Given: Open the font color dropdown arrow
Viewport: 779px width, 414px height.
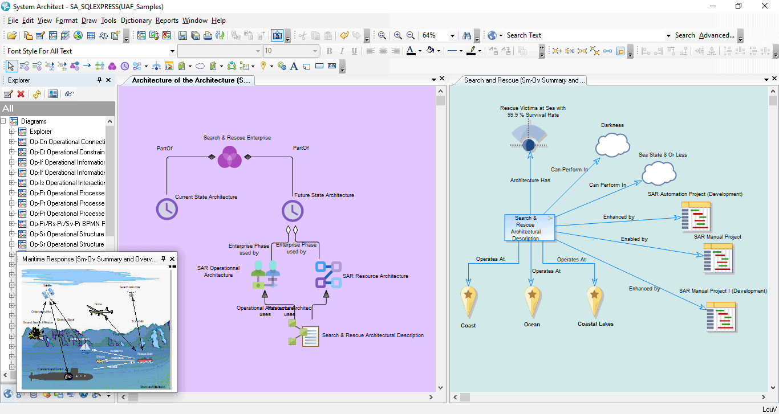Looking at the screenshot, I should click(420, 51).
